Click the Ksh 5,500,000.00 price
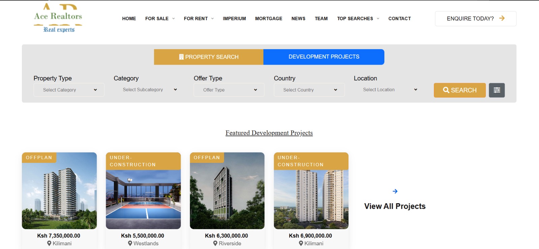Viewport: 539px width, 249px height. 142,236
